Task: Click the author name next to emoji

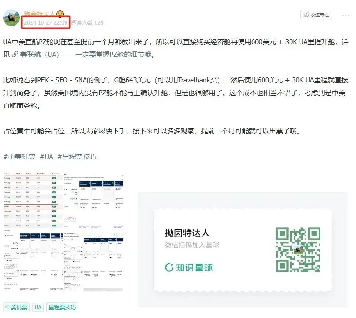Action: pyautogui.click(x=39, y=14)
